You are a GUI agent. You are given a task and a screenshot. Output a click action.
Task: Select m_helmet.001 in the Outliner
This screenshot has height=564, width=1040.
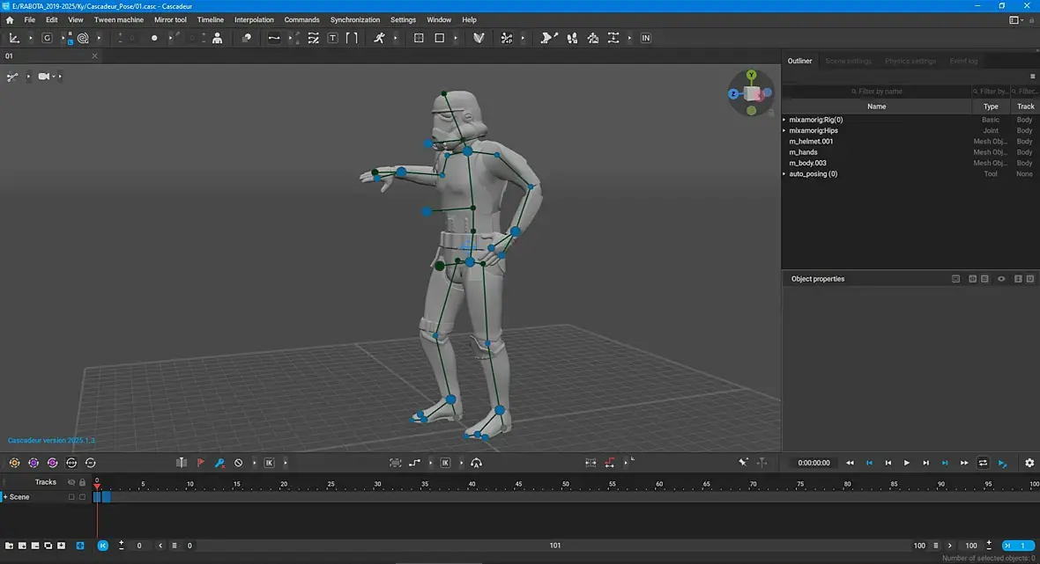click(x=811, y=142)
